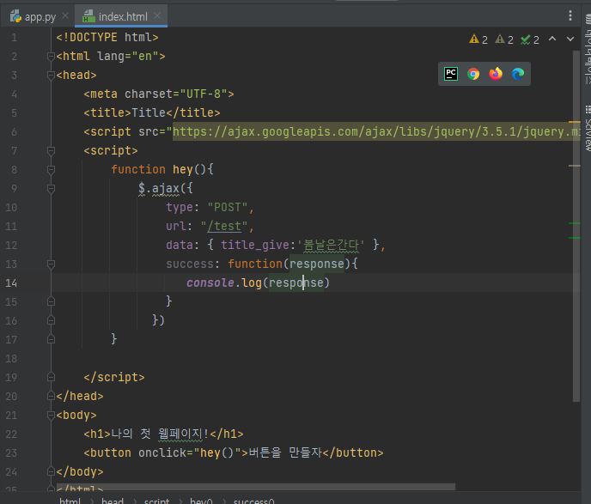Select head in the breadcrumb bar
The width and height of the screenshot is (591, 504).
(x=113, y=501)
